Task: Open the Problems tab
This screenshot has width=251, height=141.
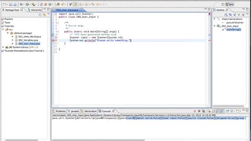Action: (59, 111)
